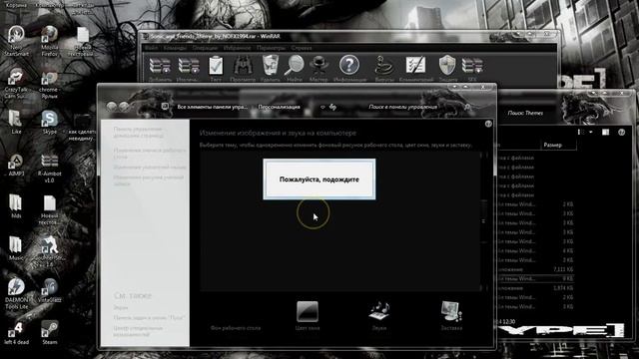
Task: Open the Команды menu in WinRAR
Action: pyautogui.click(x=175, y=48)
